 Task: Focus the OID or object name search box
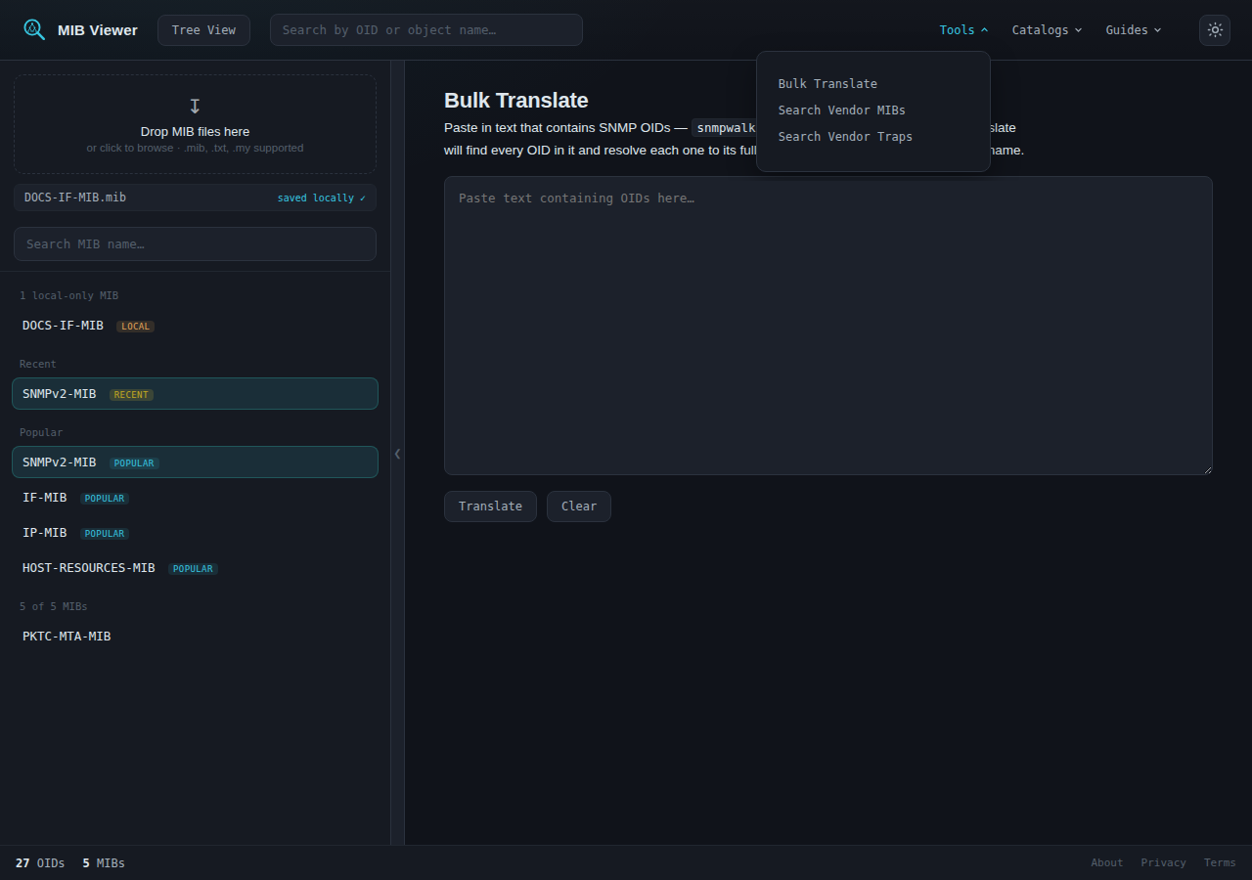tap(426, 30)
